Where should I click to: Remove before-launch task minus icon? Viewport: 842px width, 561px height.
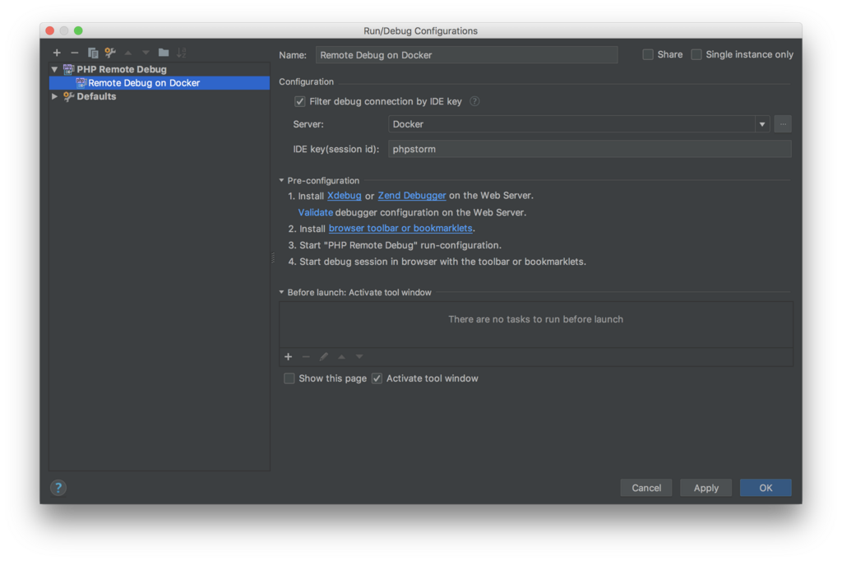point(306,357)
